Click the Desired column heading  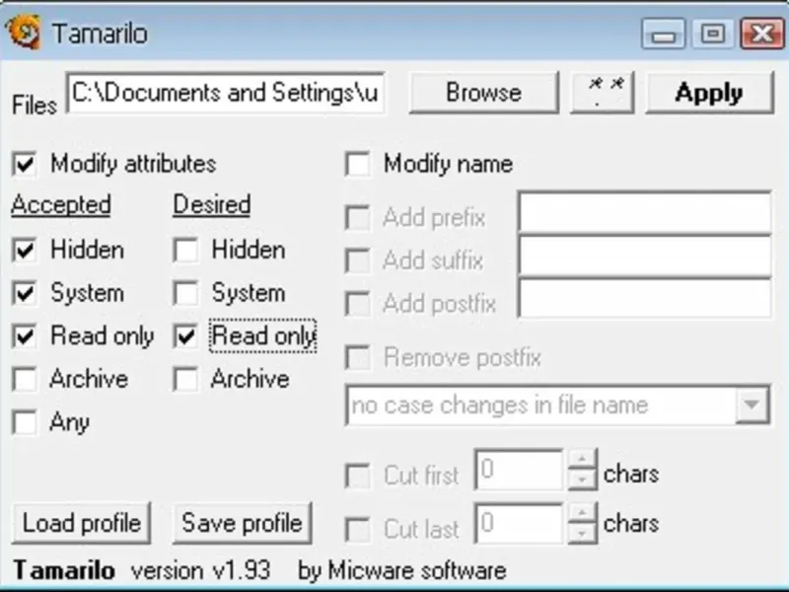(x=212, y=205)
